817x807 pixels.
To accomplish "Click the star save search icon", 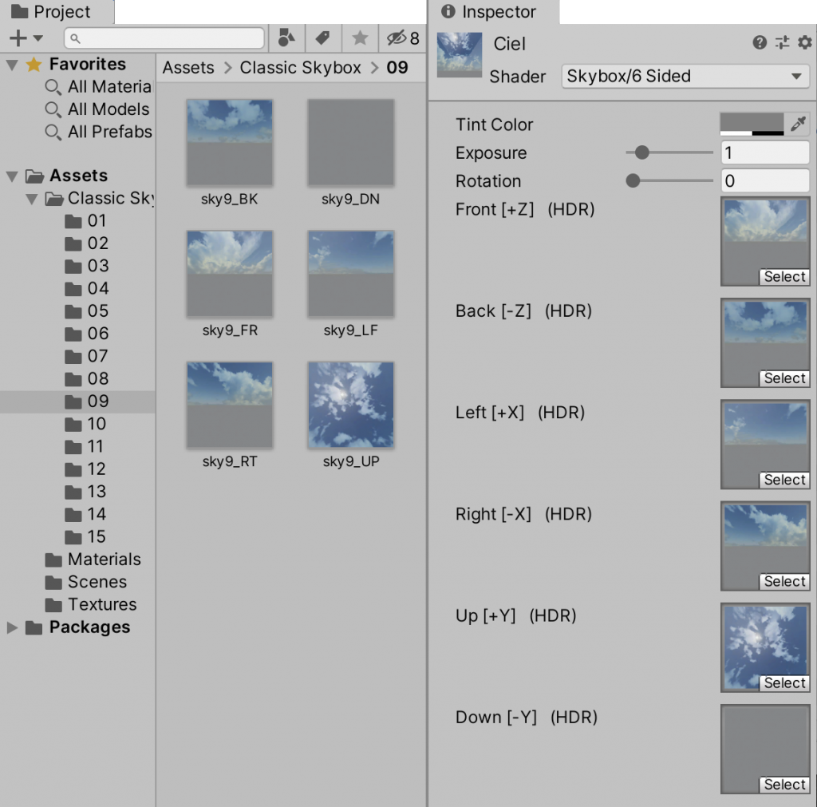I will pos(360,38).
